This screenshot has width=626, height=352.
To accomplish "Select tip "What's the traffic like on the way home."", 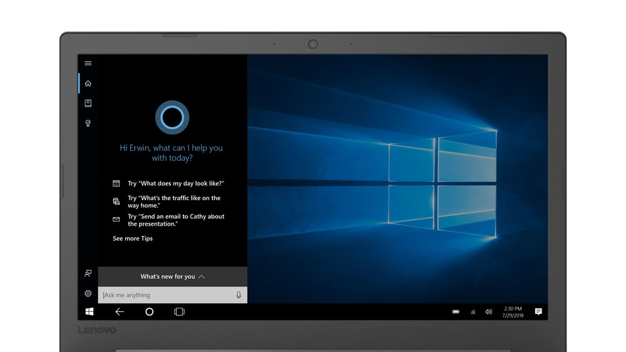I will (x=174, y=202).
